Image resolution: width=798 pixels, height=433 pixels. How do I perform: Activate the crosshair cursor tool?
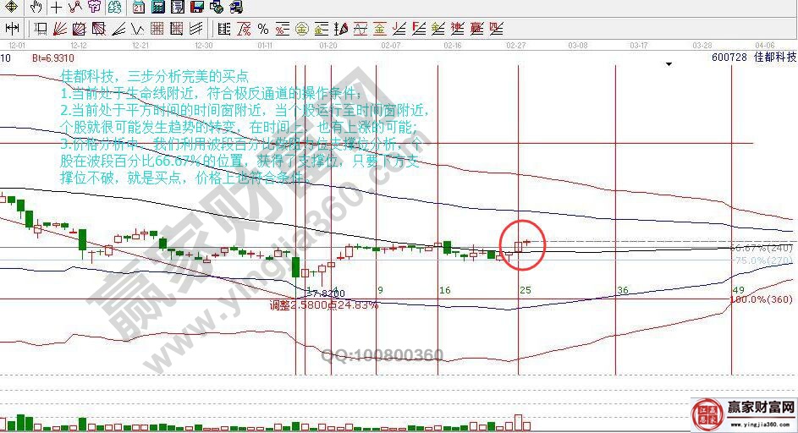pyautogui.click(x=55, y=8)
